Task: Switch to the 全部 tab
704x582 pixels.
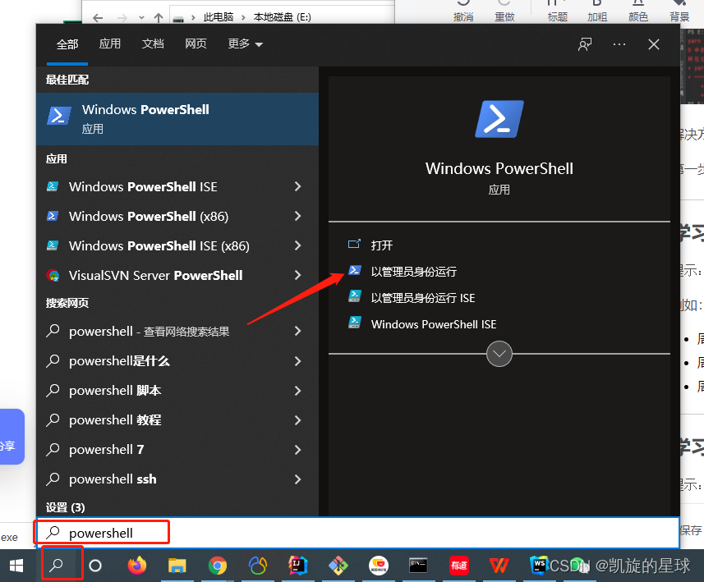Action: [67, 44]
